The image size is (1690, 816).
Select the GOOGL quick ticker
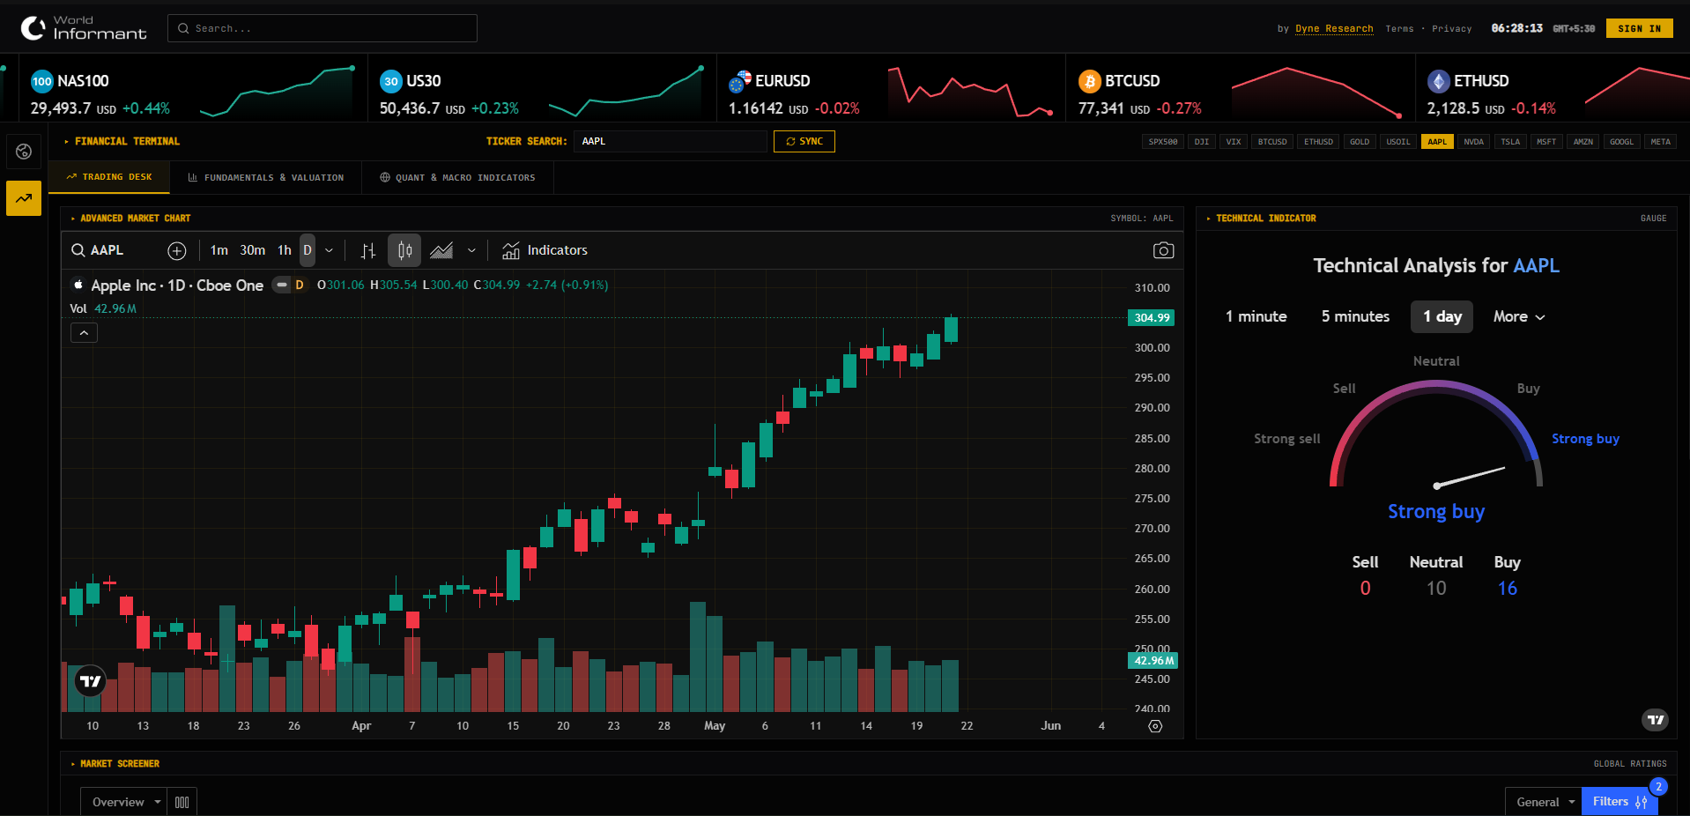pos(1621,142)
